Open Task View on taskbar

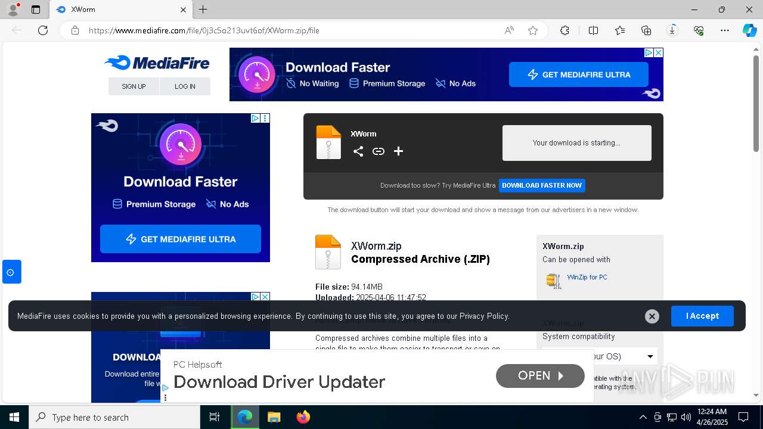point(215,417)
